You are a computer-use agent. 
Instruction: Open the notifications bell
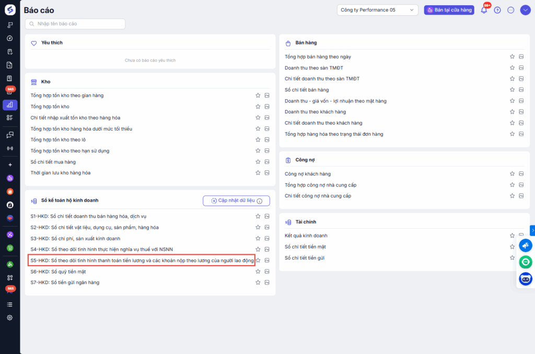click(x=484, y=10)
